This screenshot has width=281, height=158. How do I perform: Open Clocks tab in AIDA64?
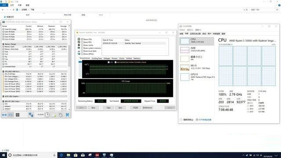122,58
